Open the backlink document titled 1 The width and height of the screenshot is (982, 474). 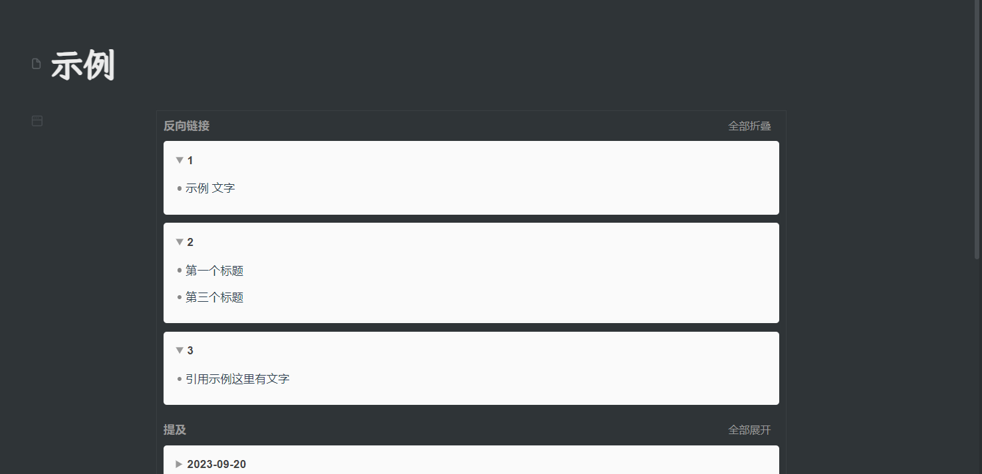tap(190, 160)
